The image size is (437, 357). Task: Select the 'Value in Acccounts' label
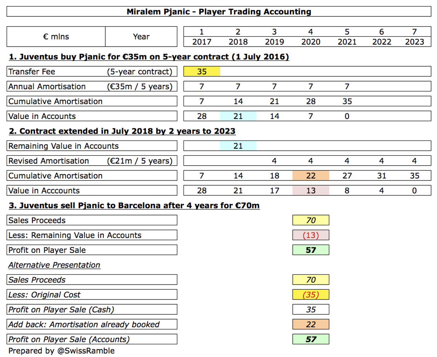44,191
